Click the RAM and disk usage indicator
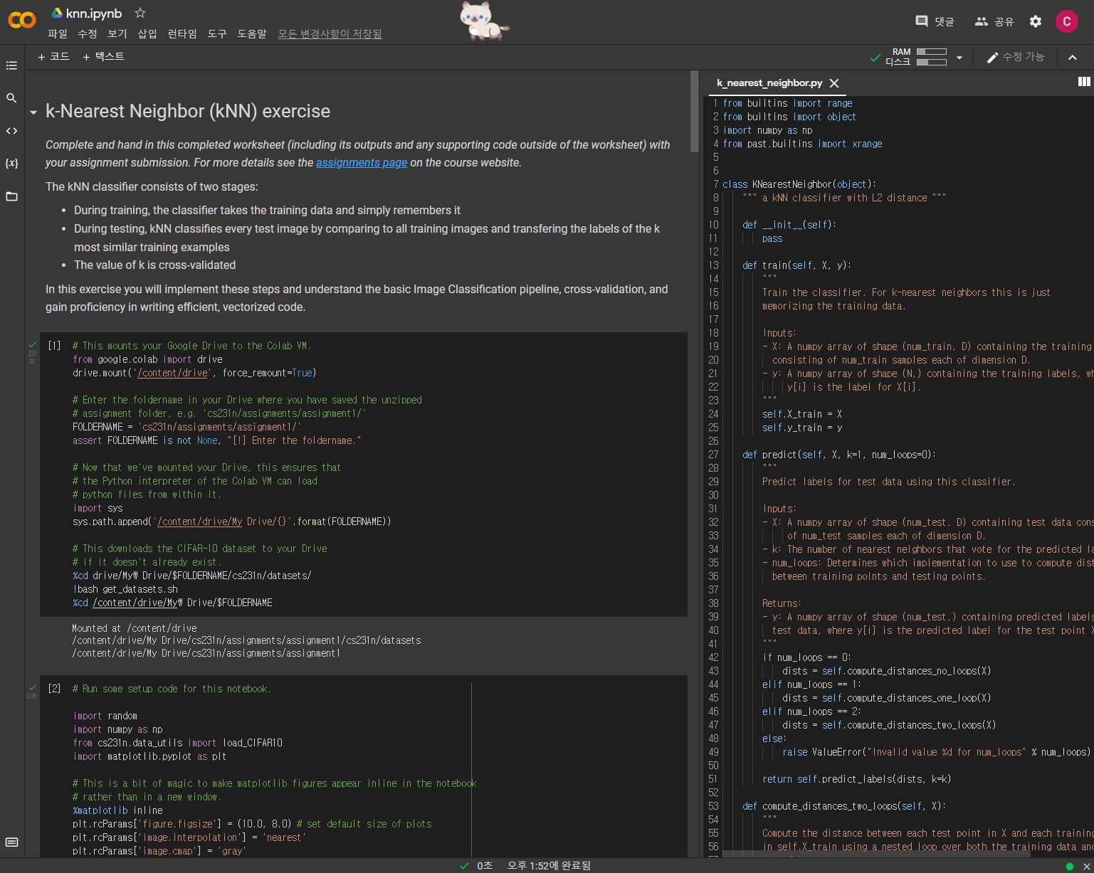 click(x=916, y=57)
